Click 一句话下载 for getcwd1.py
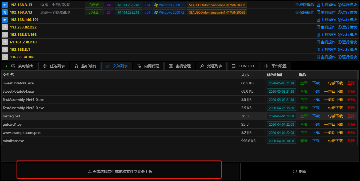The image size is (360, 181). tap(334, 124)
